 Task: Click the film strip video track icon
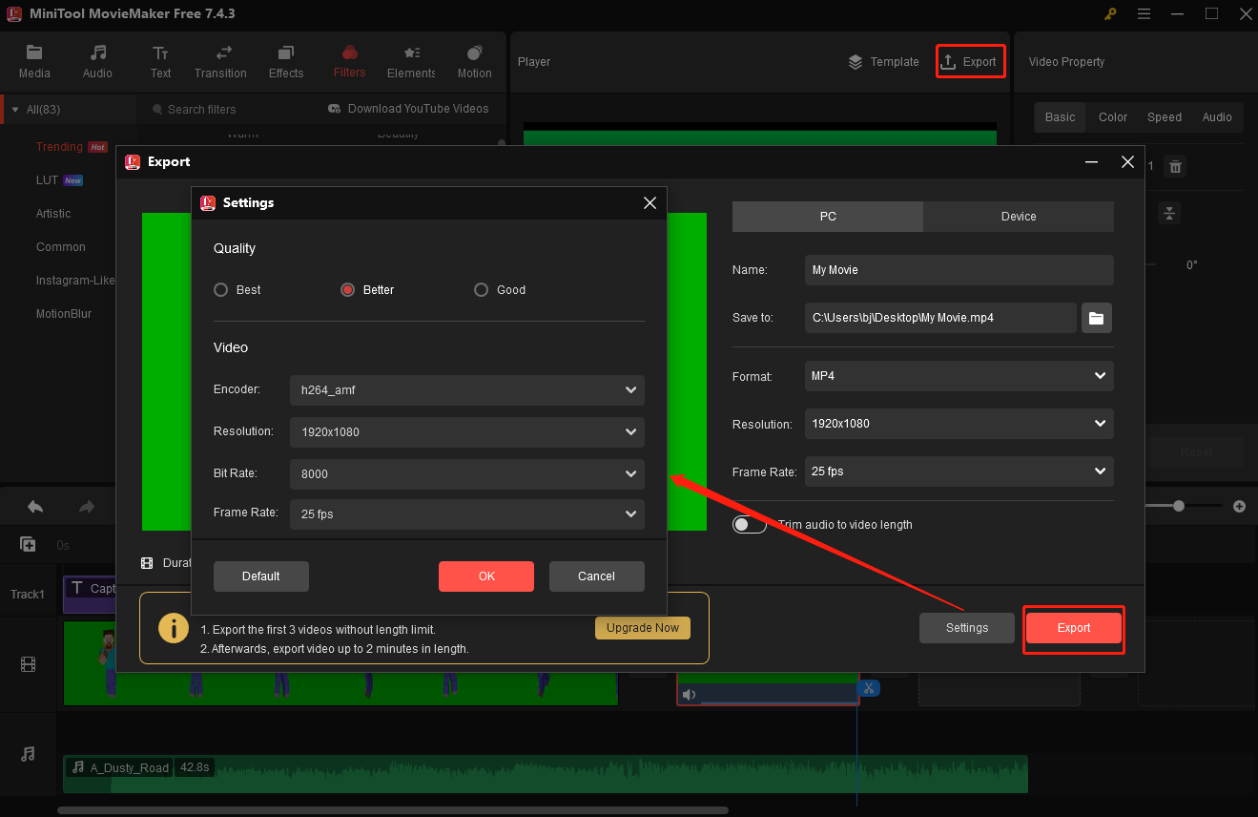click(28, 664)
